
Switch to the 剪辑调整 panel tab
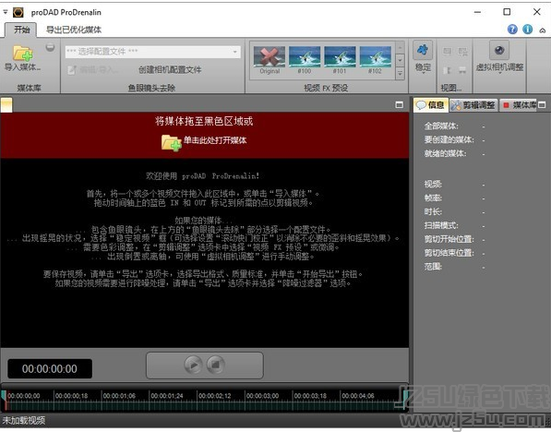[x=473, y=104]
